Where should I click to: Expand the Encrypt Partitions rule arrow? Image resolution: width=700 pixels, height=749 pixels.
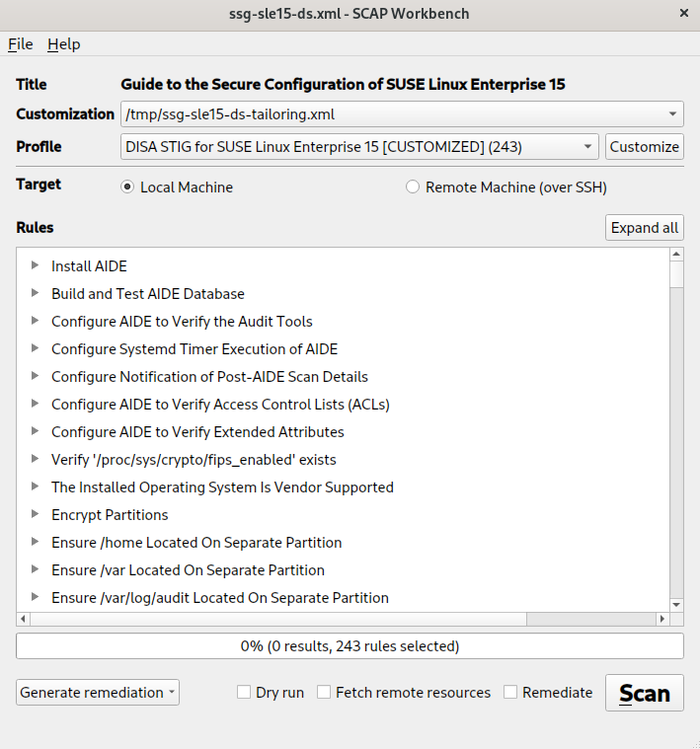point(36,514)
